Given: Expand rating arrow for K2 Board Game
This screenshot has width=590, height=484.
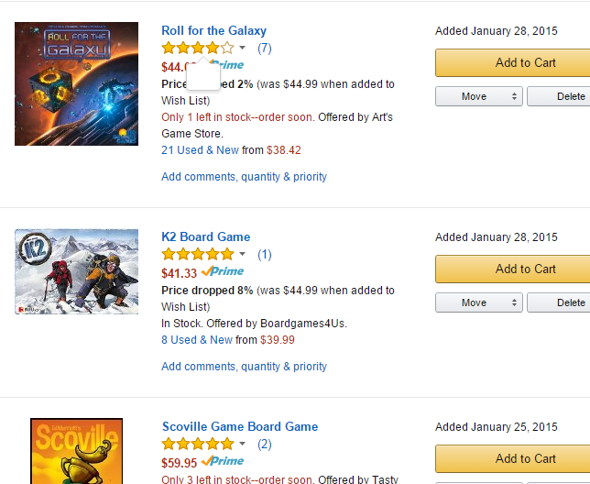Looking at the screenshot, I should pos(242,254).
